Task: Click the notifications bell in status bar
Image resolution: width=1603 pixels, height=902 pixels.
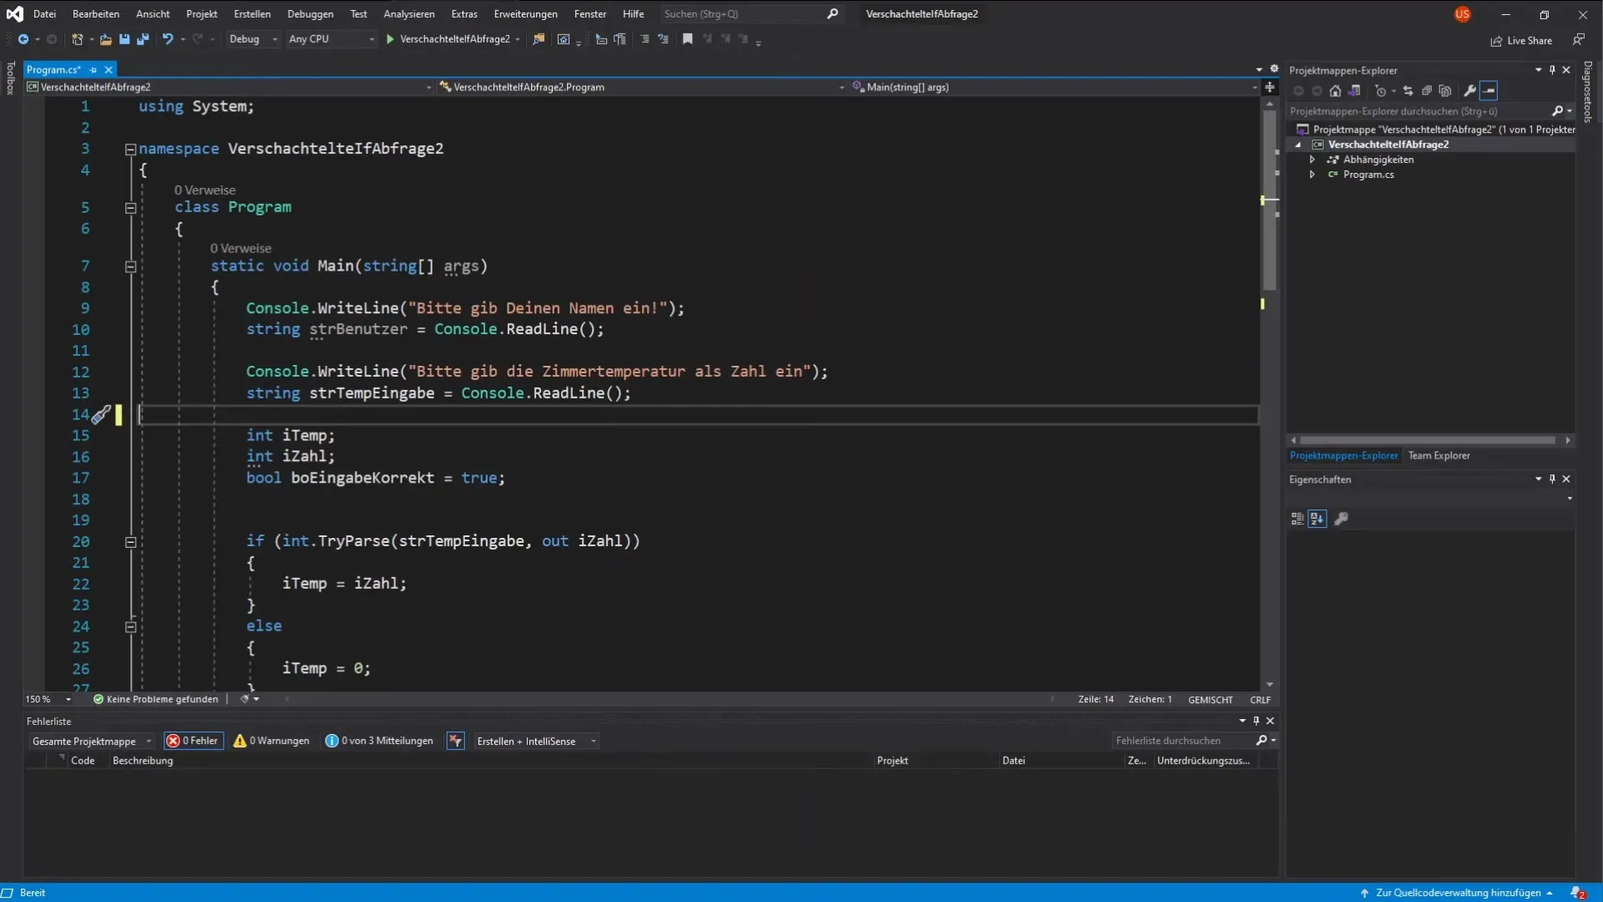Action: pos(1577,893)
